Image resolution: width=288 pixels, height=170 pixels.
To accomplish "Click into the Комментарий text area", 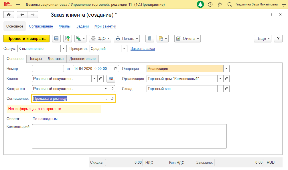I will [129, 136].
